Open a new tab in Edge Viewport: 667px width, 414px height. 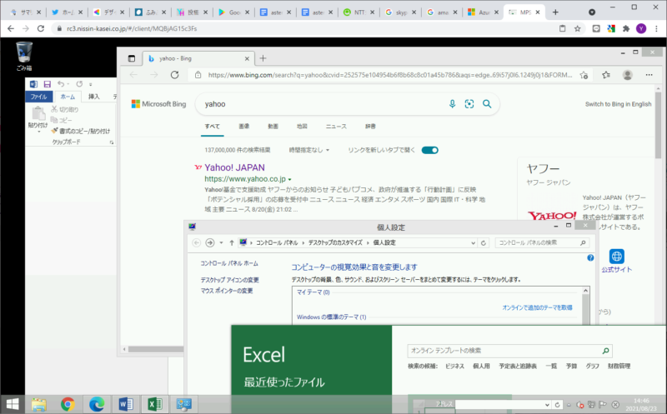(x=263, y=58)
